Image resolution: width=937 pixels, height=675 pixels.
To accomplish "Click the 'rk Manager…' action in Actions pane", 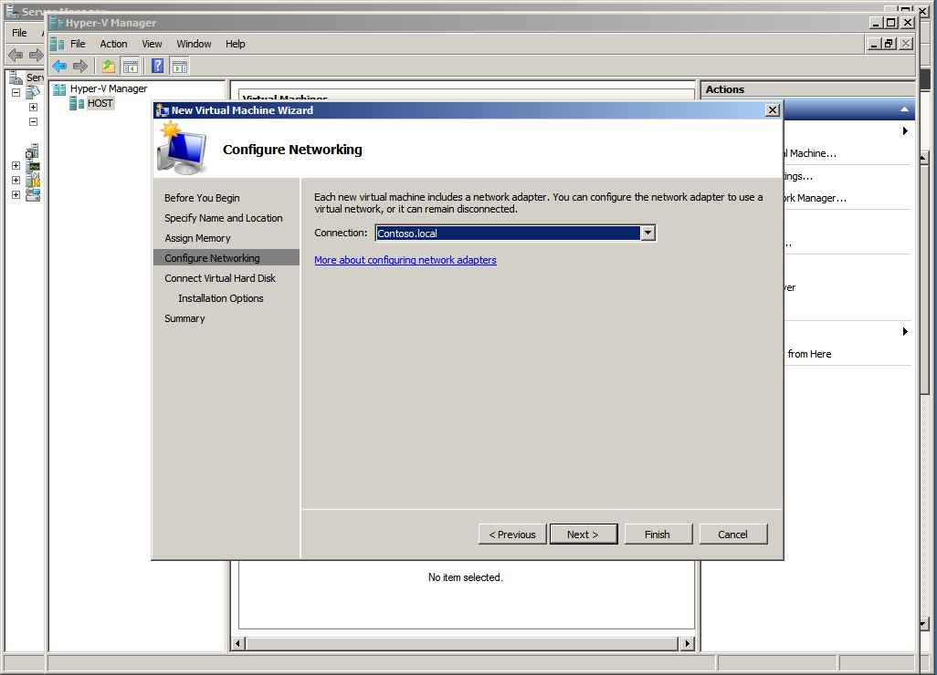I will click(815, 198).
